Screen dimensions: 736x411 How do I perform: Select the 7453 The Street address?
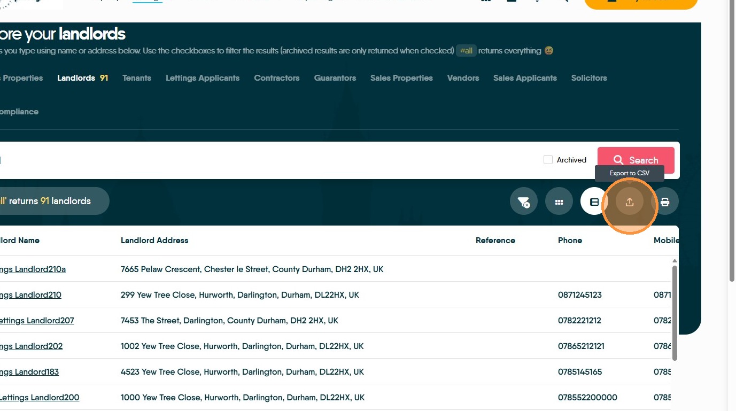tap(229, 321)
